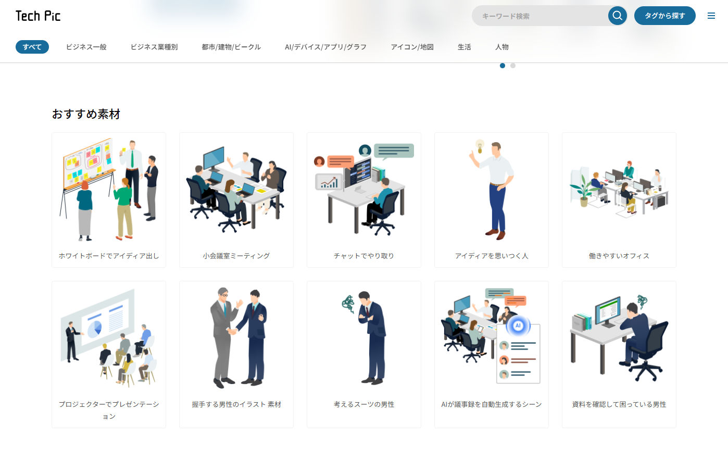Open the ビジネス業種別 category

click(x=154, y=47)
